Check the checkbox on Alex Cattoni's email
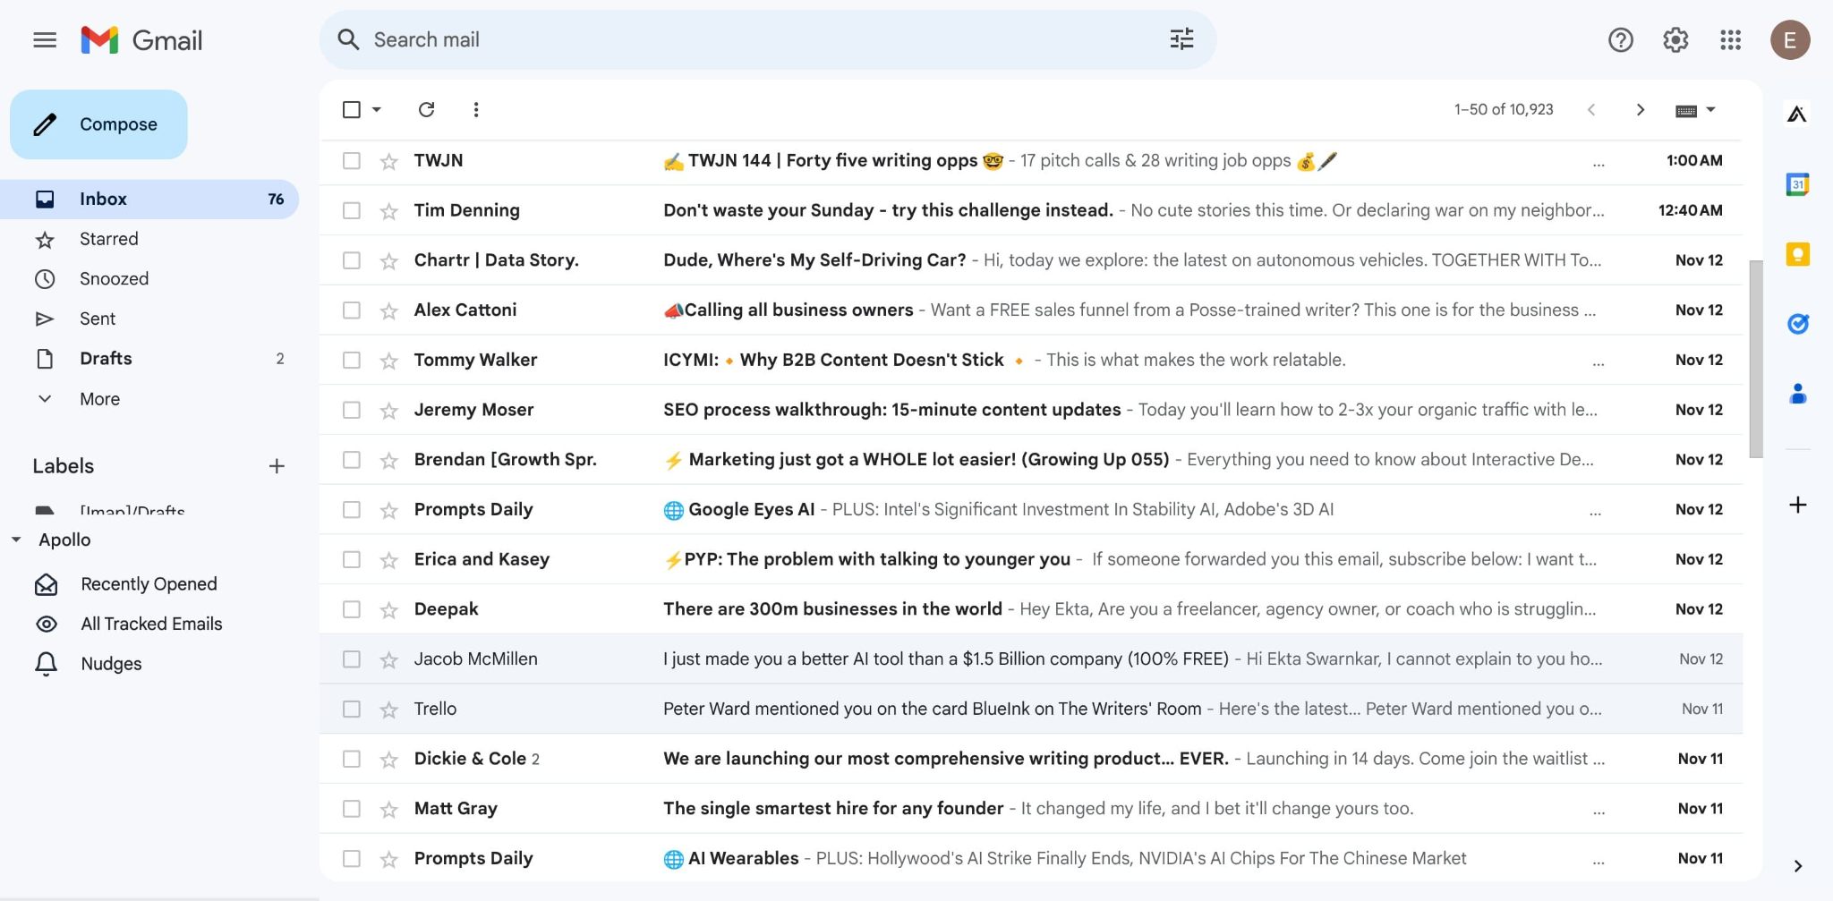This screenshot has height=901, width=1833. (x=351, y=310)
